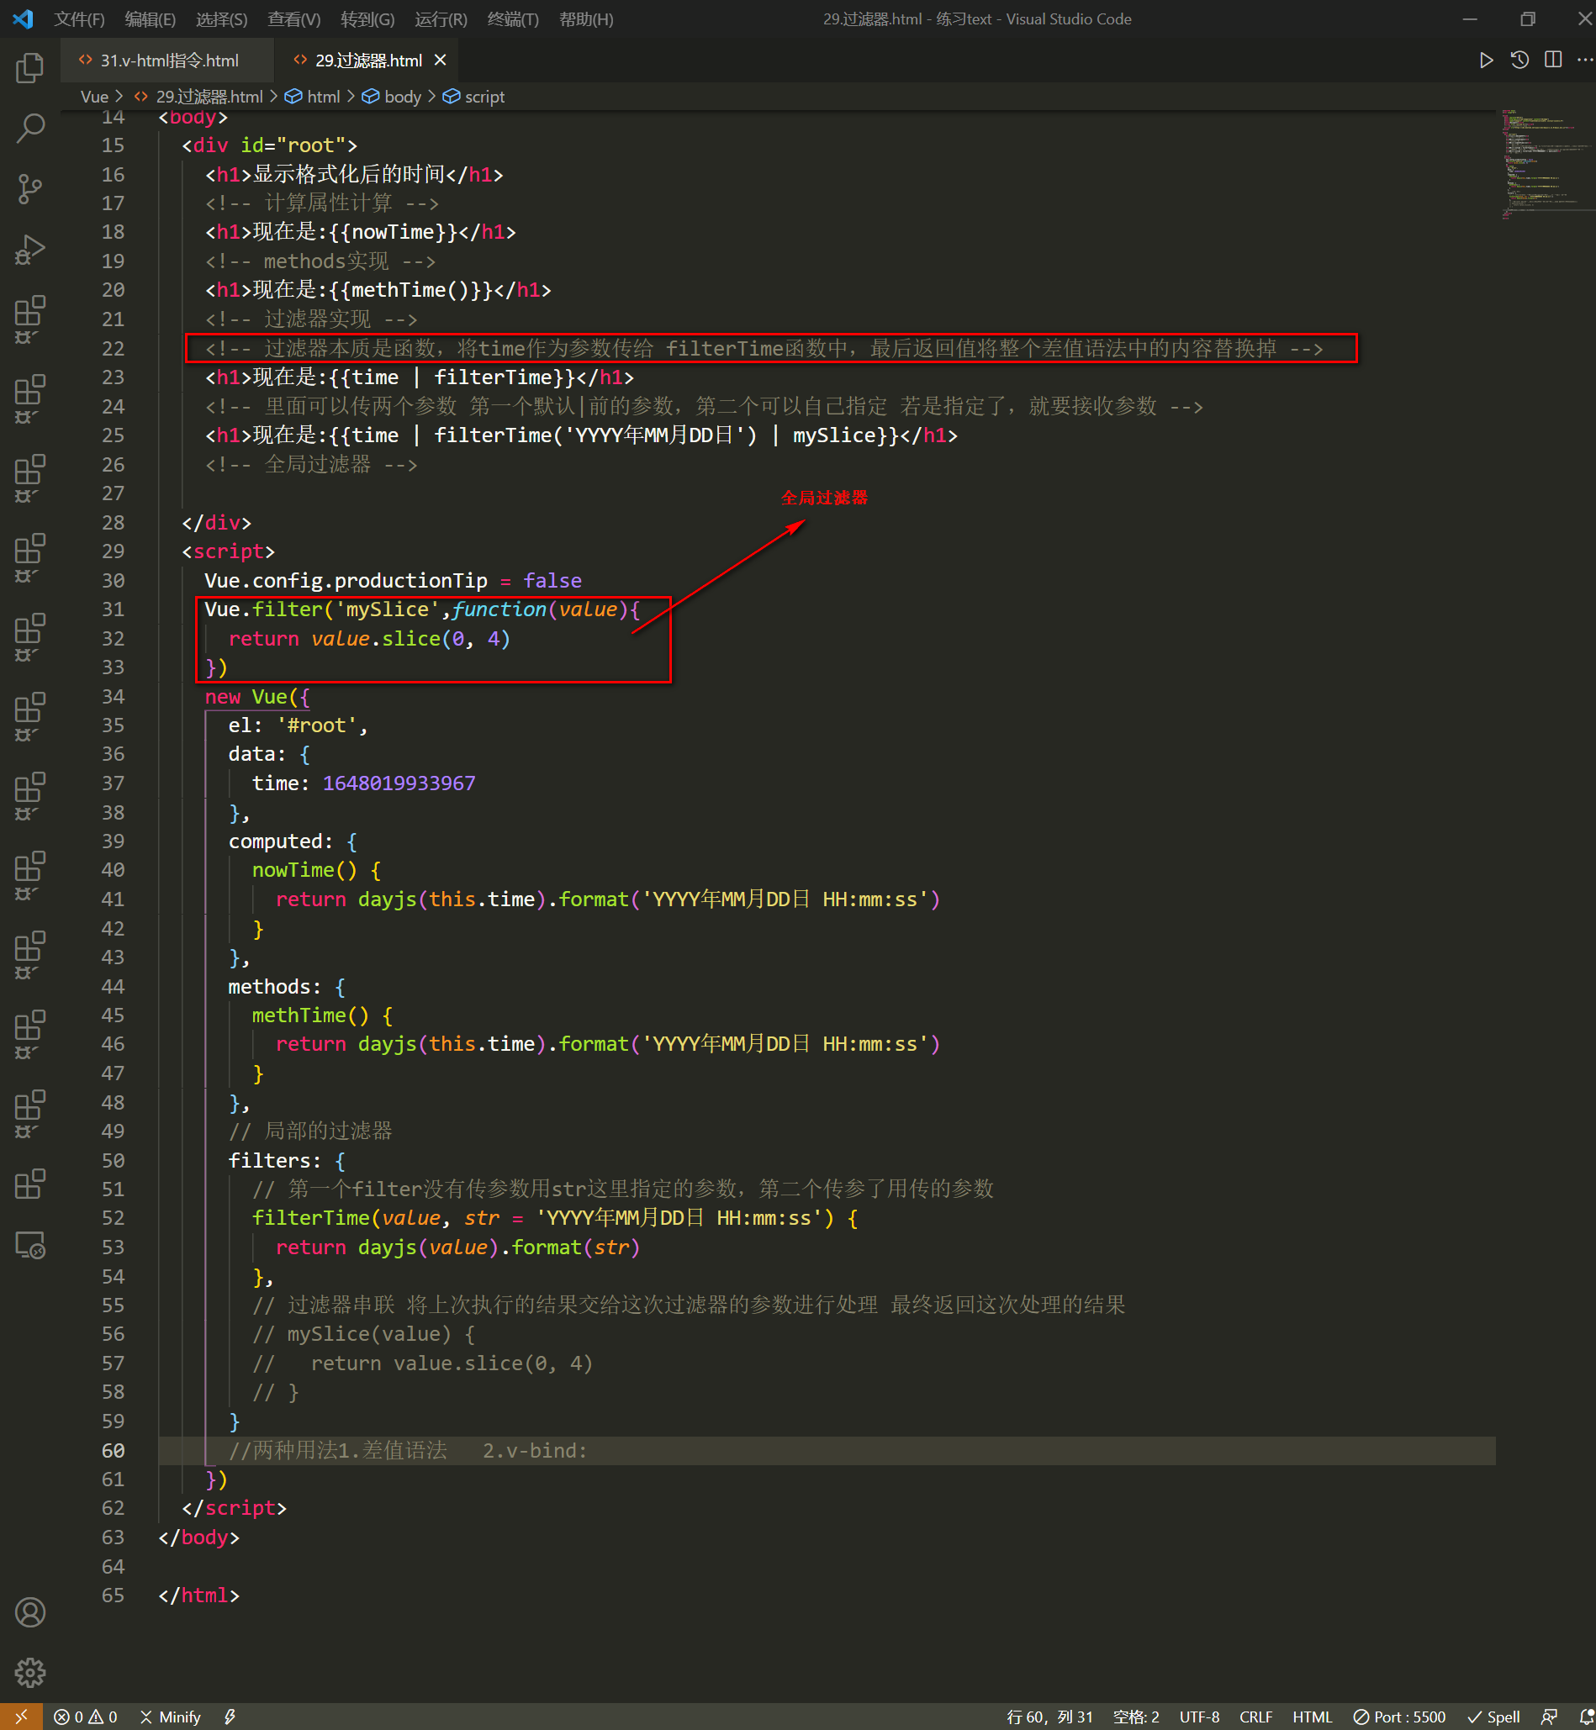Click the remote window indicator in status bar

click(x=21, y=1717)
